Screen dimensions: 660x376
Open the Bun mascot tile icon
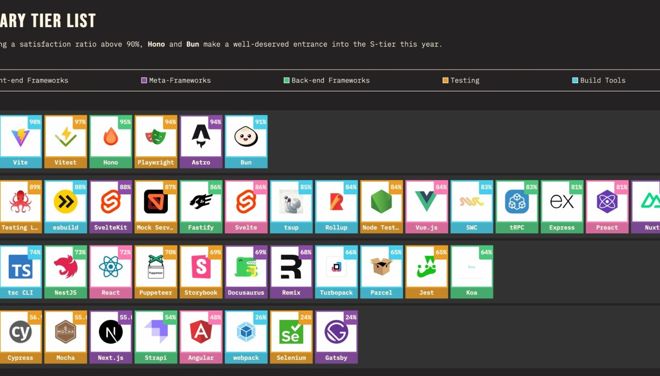click(246, 137)
